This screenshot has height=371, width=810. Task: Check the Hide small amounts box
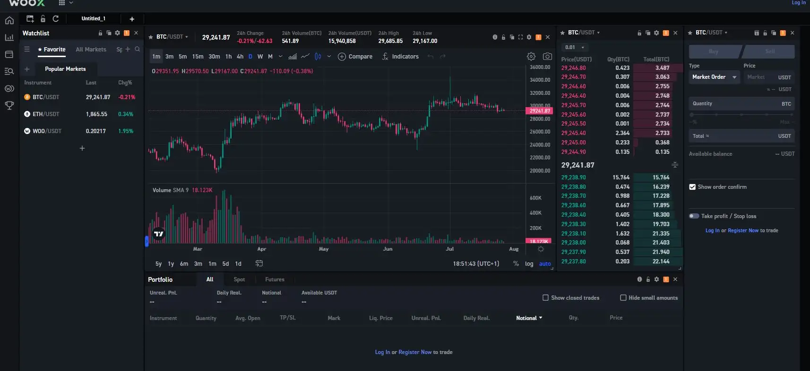pos(623,298)
